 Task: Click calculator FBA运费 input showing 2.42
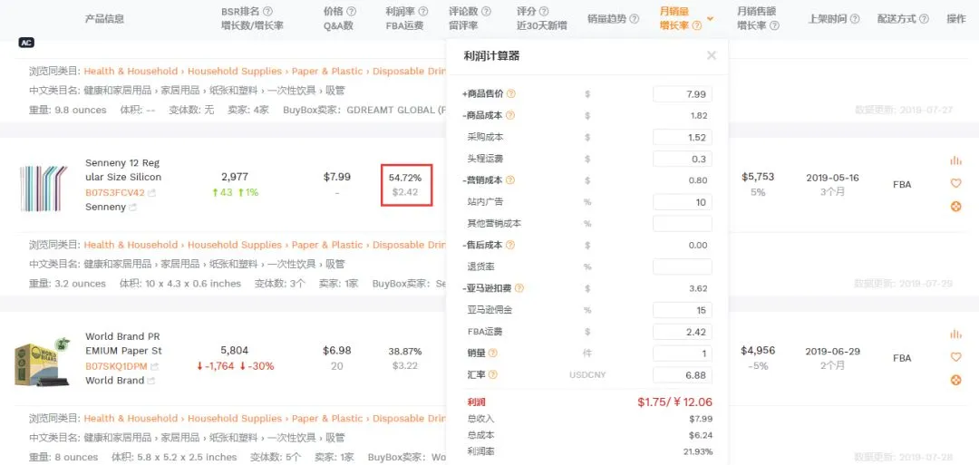click(x=682, y=332)
